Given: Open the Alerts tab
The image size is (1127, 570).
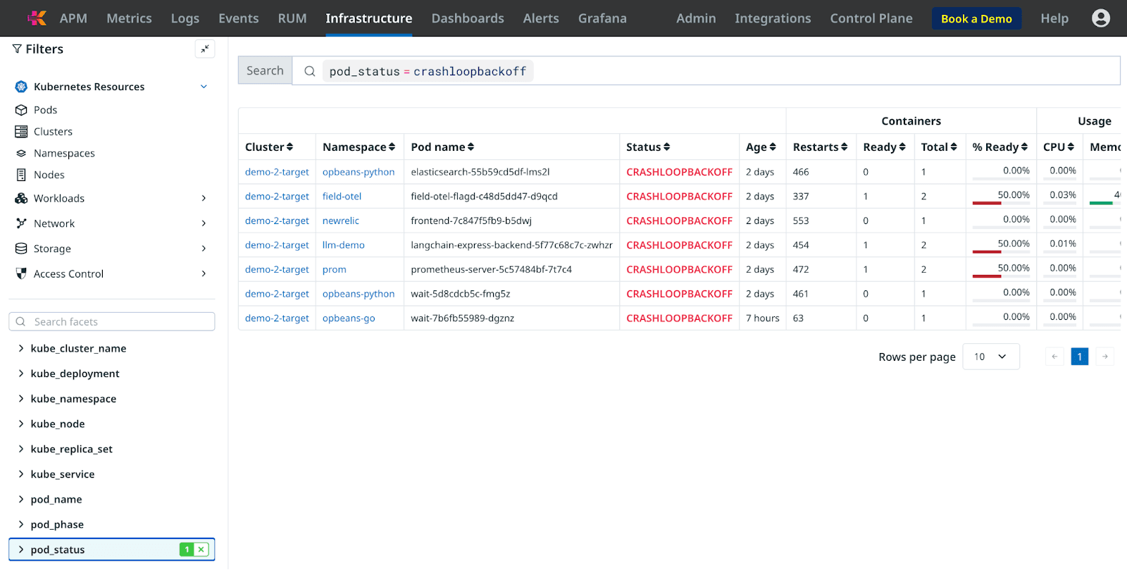Looking at the screenshot, I should point(541,18).
